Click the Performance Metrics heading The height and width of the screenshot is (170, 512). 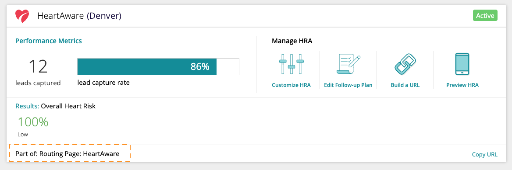[x=49, y=41]
